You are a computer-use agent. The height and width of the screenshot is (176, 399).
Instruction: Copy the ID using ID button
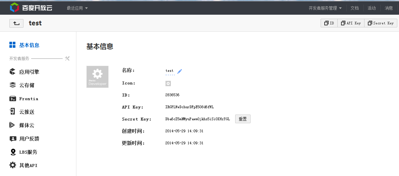click(329, 23)
